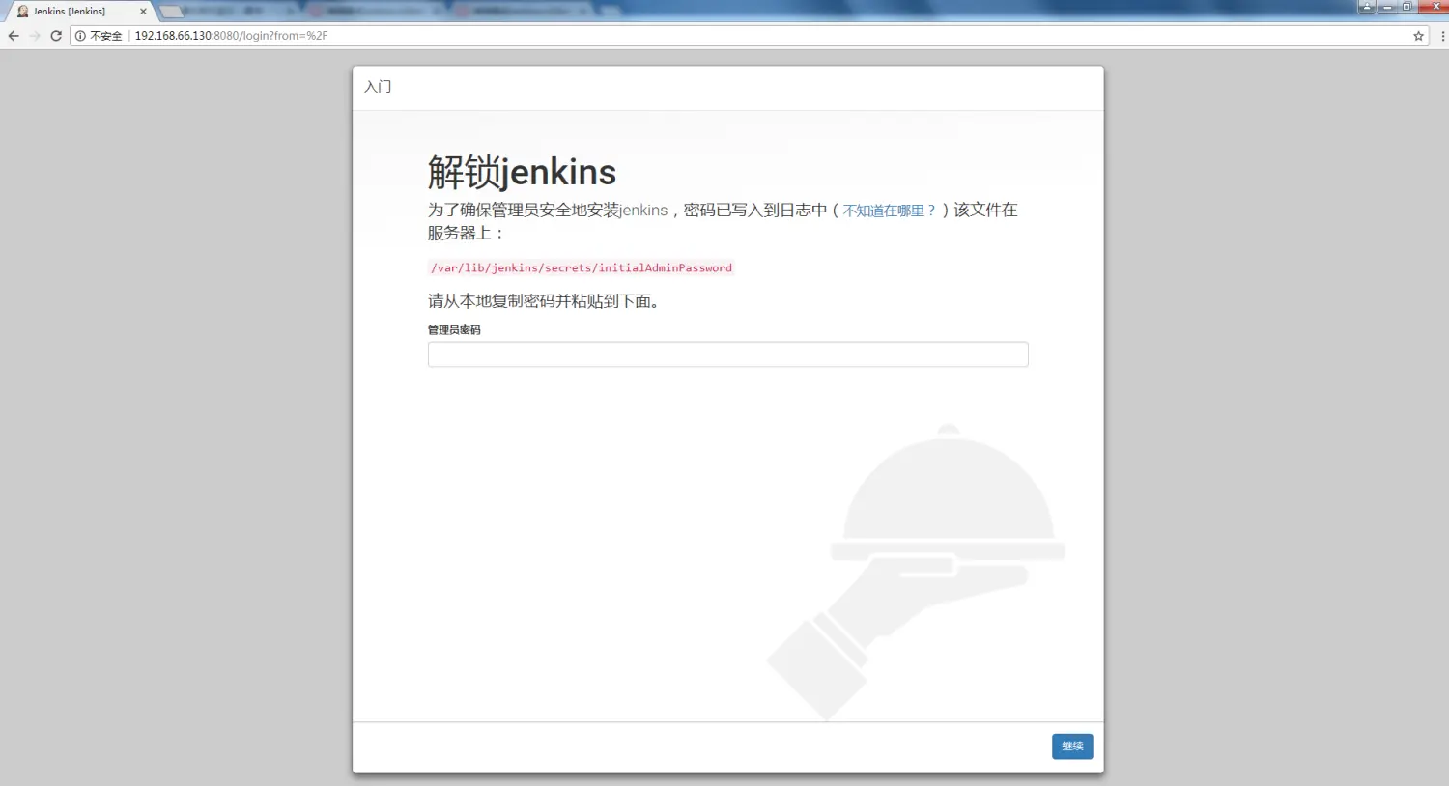Click the 继续 continue button
The image size is (1449, 786).
pos(1072,746)
